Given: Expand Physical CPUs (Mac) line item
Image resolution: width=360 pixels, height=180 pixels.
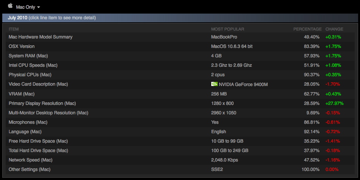Looking at the screenshot, I should point(180,75).
